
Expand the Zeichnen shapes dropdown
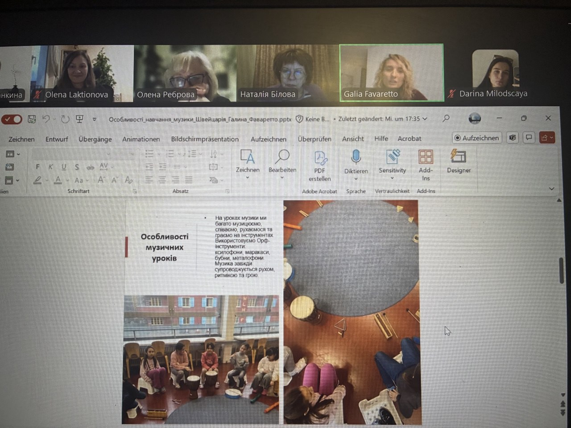click(x=248, y=177)
